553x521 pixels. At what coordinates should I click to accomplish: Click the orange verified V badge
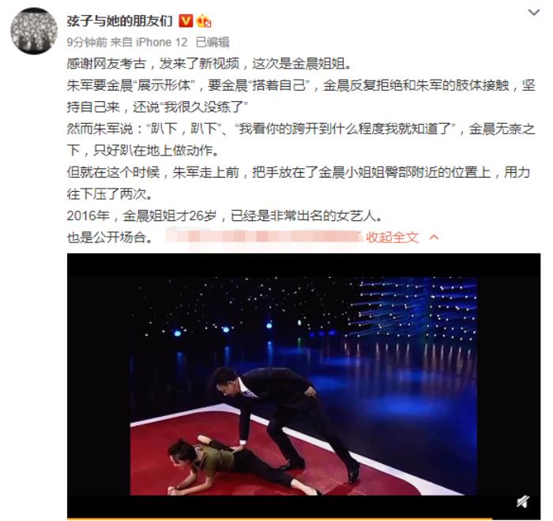tap(186, 21)
